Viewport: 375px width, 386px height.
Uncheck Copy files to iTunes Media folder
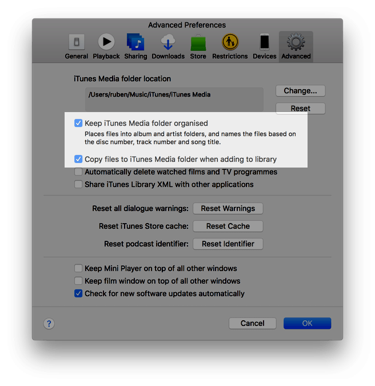coord(78,159)
